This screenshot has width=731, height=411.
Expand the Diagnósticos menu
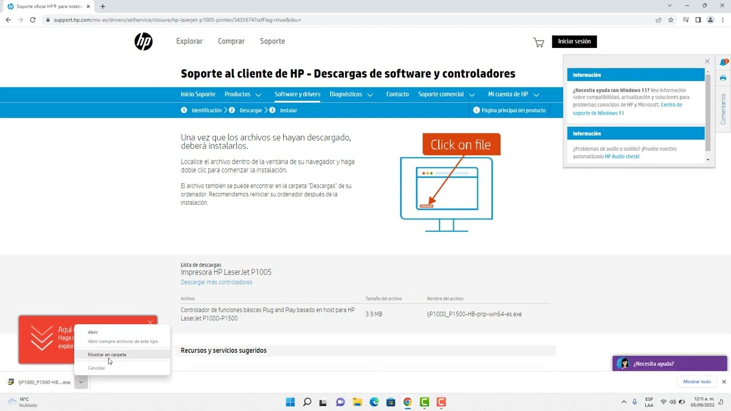point(351,94)
